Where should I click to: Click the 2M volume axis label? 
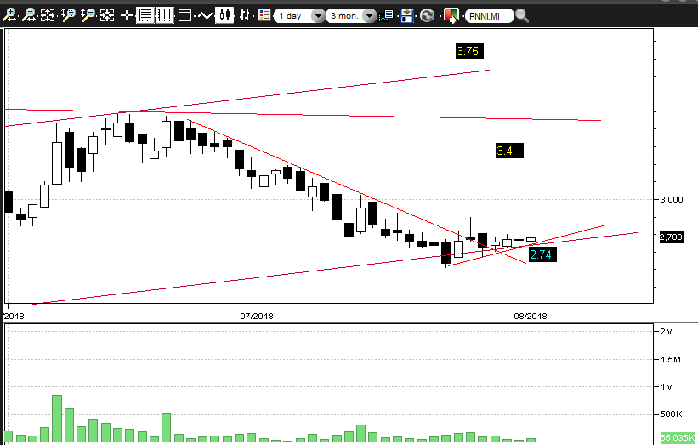[667, 332]
